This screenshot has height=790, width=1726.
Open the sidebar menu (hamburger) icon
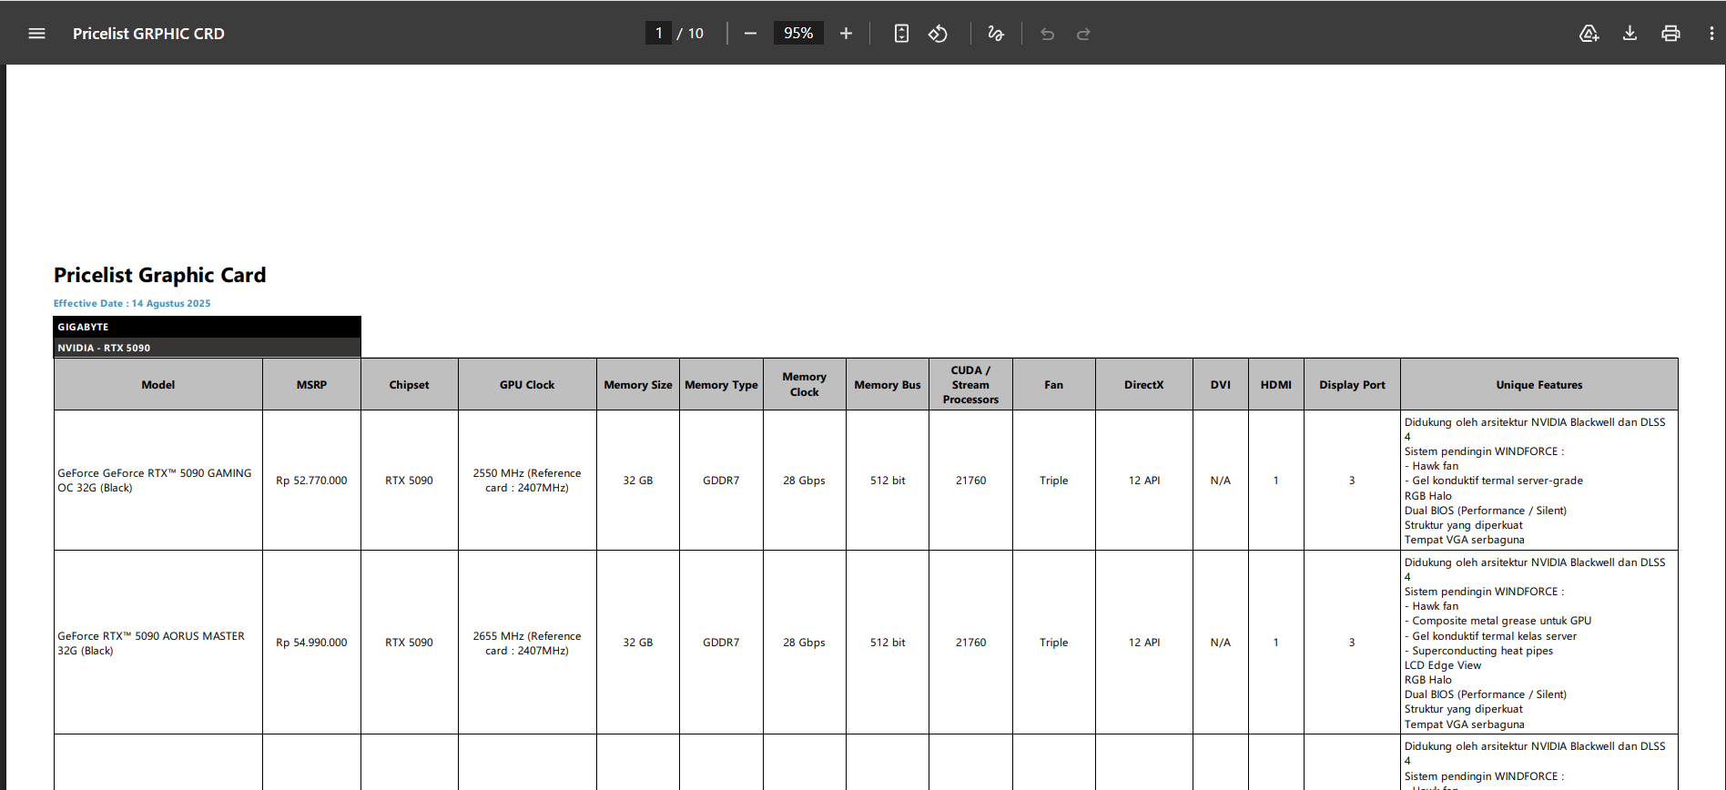pos(36,34)
